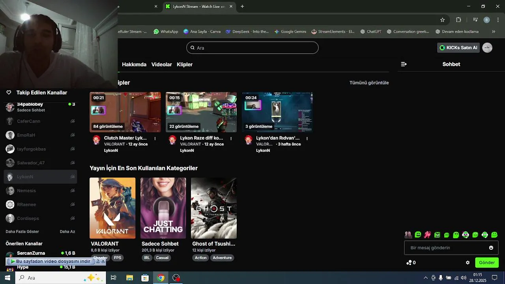Viewport: 505px width, 284px height.
Task: Open Microsoft Store from the taskbar
Action: coord(145,278)
